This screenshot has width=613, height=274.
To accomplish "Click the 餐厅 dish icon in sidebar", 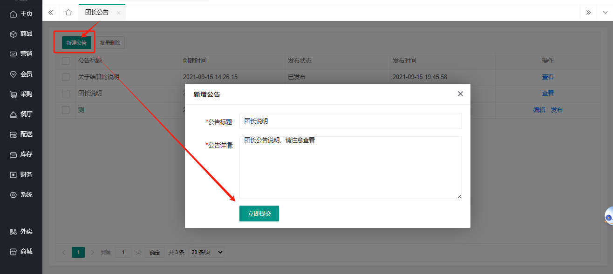I will coord(13,114).
